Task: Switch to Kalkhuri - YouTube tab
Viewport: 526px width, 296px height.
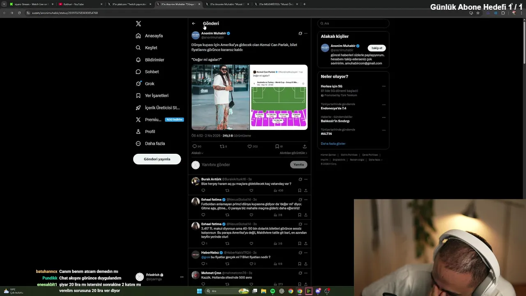Action: point(80,4)
